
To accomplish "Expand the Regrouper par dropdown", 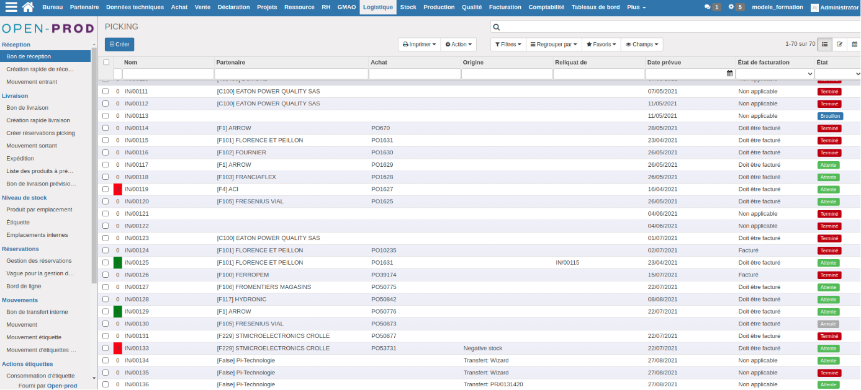I will pyautogui.click(x=554, y=45).
